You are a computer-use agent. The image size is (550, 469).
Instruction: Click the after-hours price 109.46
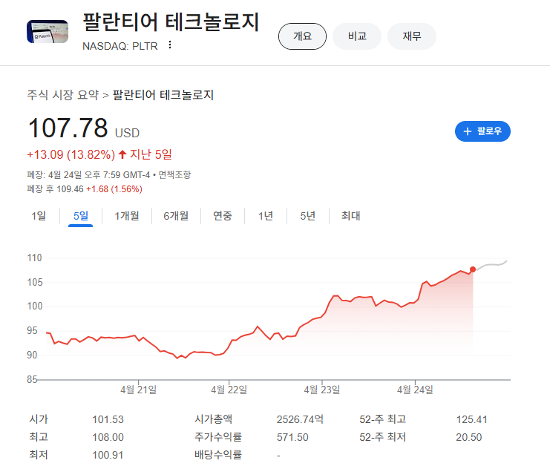point(70,189)
